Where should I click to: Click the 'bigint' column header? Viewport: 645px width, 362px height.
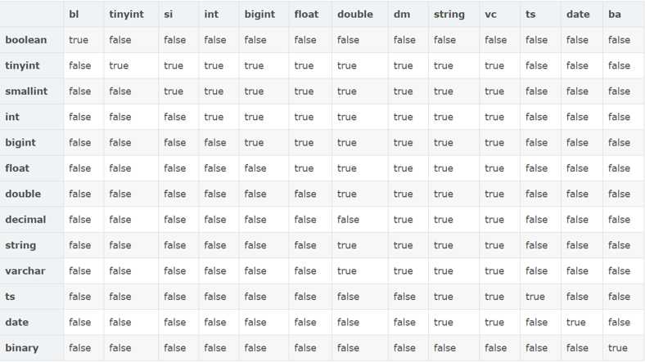[x=259, y=15]
